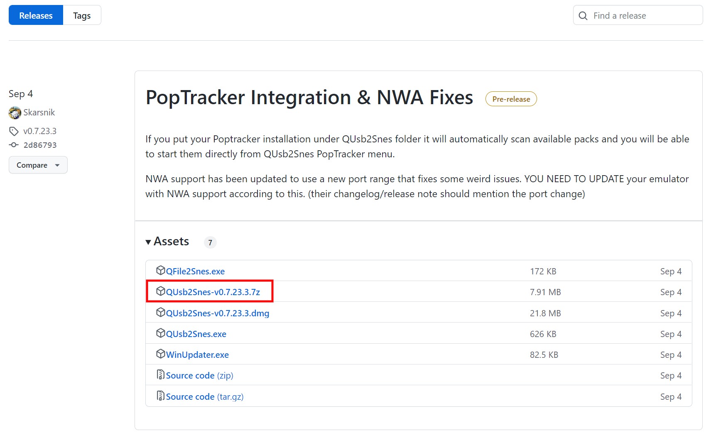Click the package icon beside QFile2Snes.exe

coord(160,271)
